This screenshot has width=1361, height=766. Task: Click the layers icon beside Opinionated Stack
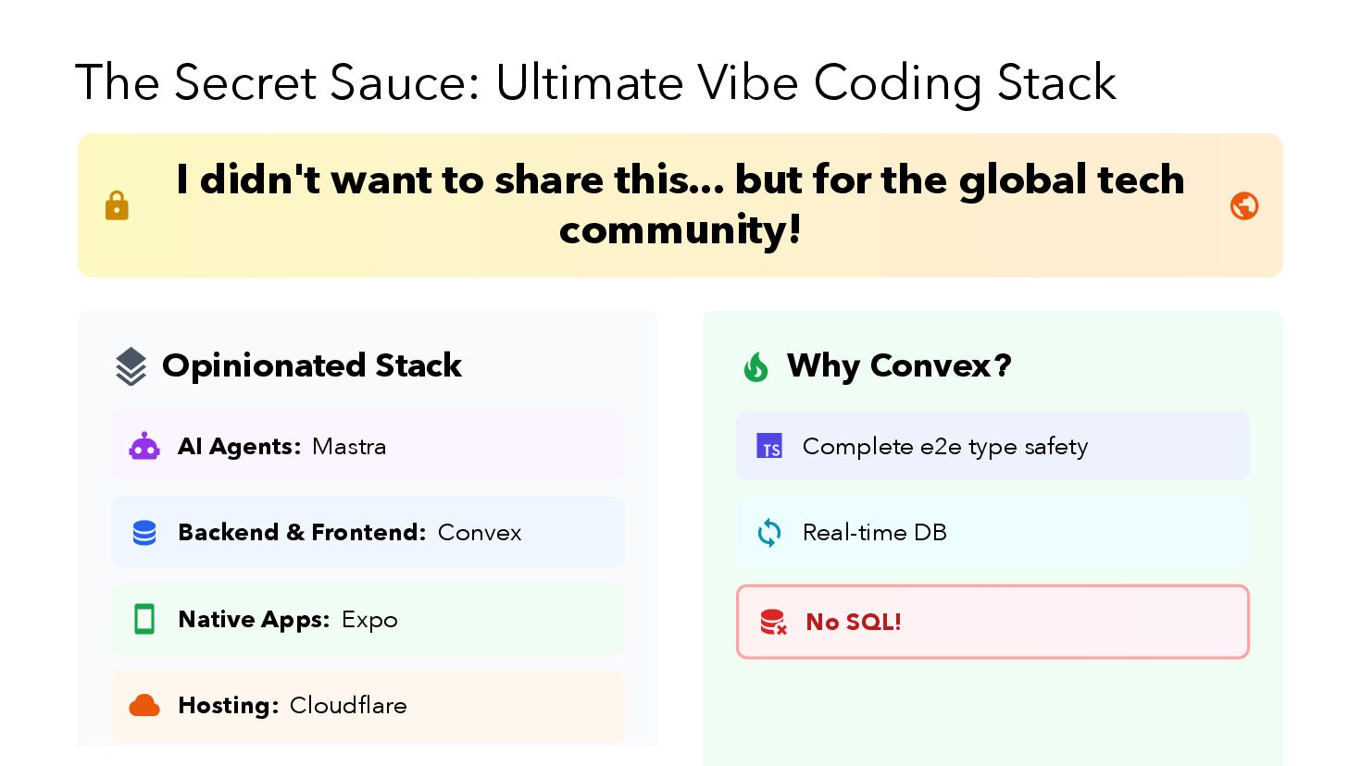pyautogui.click(x=131, y=366)
